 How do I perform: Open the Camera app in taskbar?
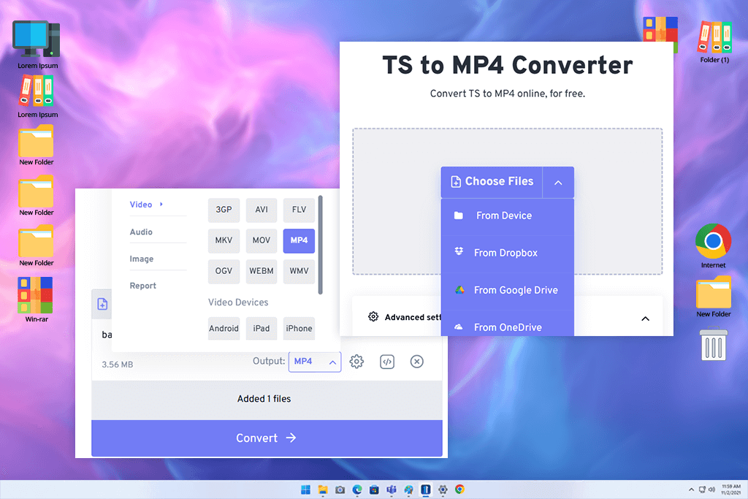pos(340,490)
